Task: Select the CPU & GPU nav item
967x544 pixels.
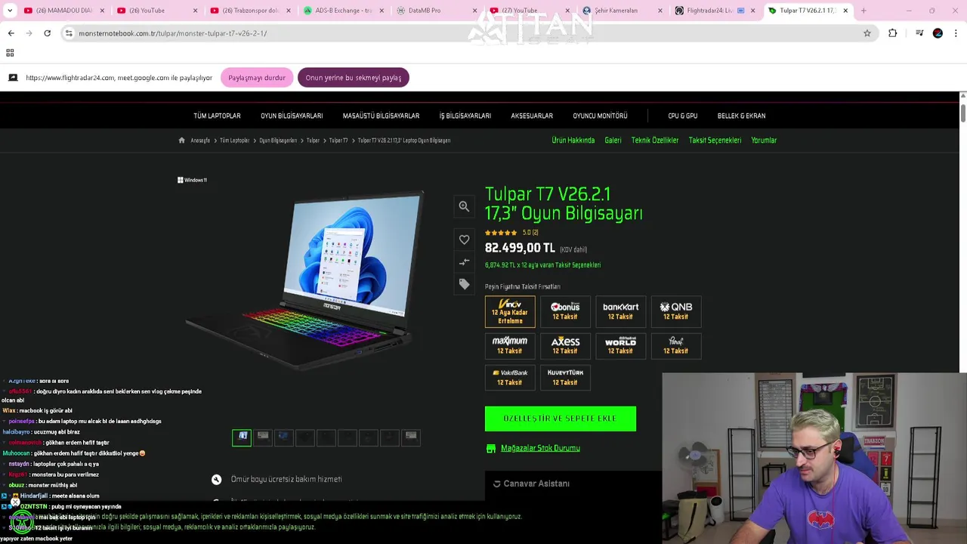Action: tap(683, 116)
